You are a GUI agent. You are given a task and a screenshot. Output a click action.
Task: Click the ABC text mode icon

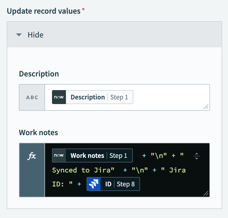tap(32, 97)
